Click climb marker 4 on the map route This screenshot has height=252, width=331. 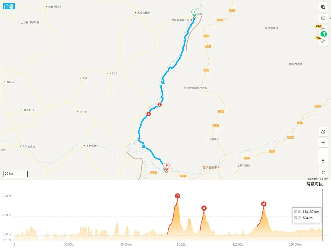(x=148, y=114)
